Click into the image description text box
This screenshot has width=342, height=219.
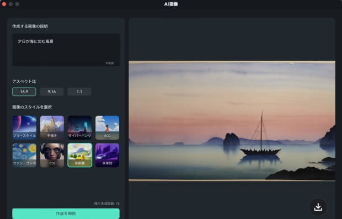66,50
